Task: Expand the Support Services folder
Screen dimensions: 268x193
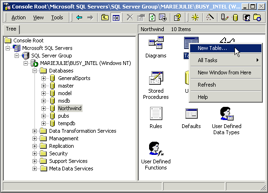Action: tap(34, 161)
